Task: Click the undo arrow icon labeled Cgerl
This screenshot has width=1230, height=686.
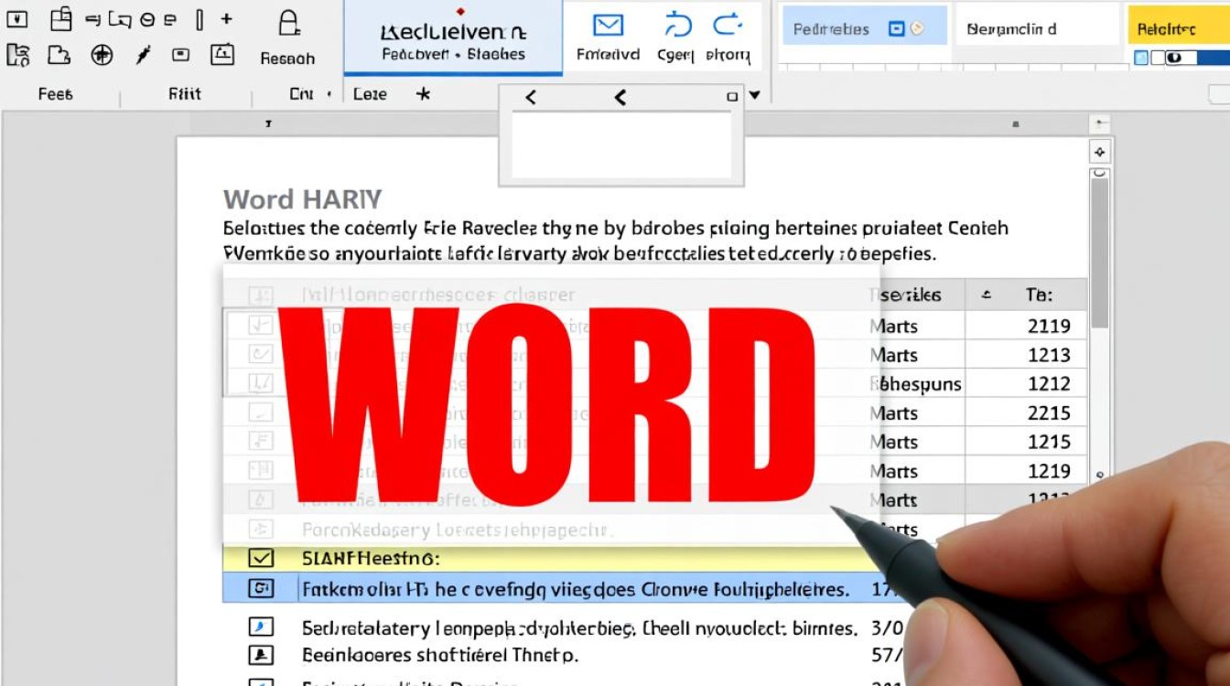Action: click(x=677, y=24)
